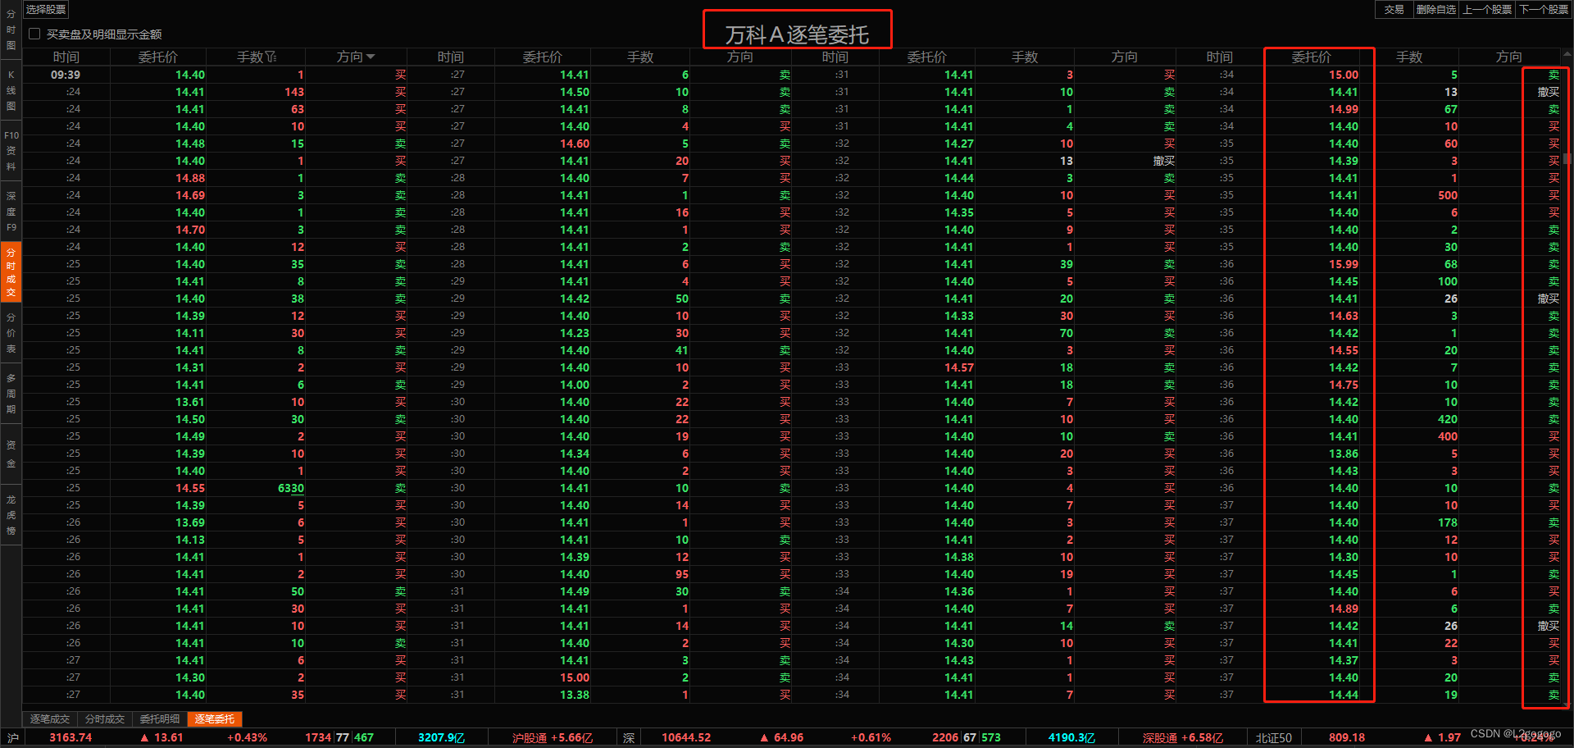Select the 逐笔委托 bottom tab
The width and height of the screenshot is (1574, 748).
point(215,718)
